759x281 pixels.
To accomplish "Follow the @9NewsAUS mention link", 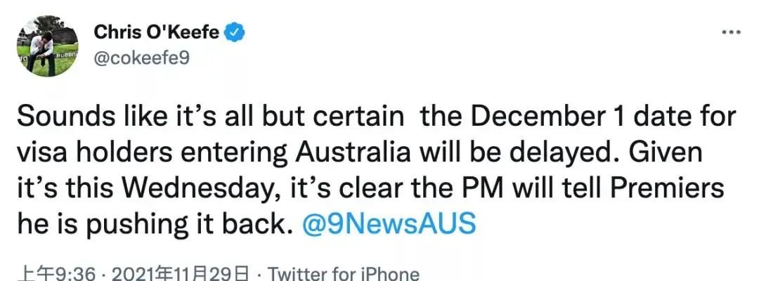I will coord(389,223).
